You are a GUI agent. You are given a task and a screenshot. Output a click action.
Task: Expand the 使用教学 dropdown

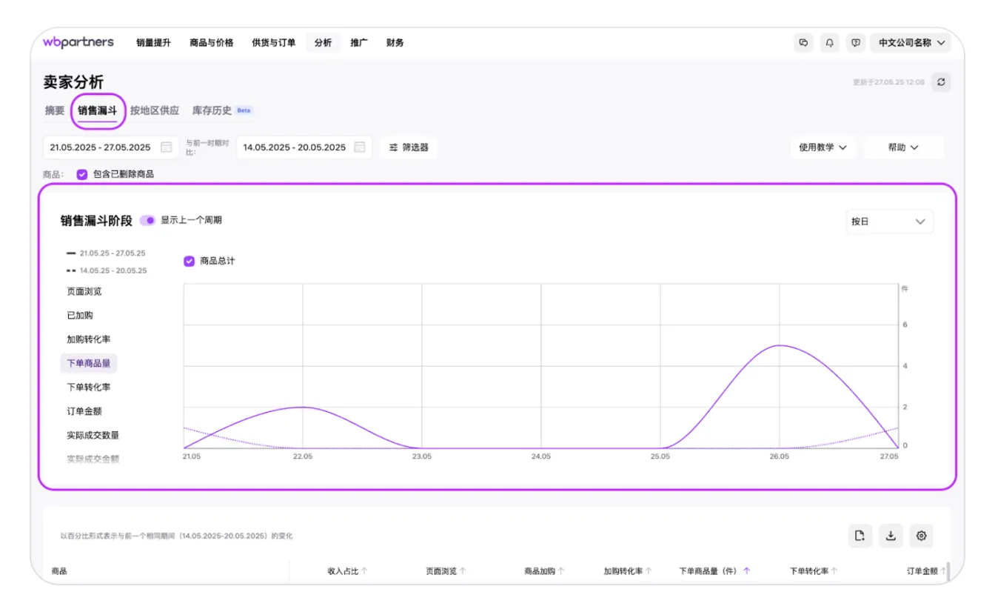823,147
